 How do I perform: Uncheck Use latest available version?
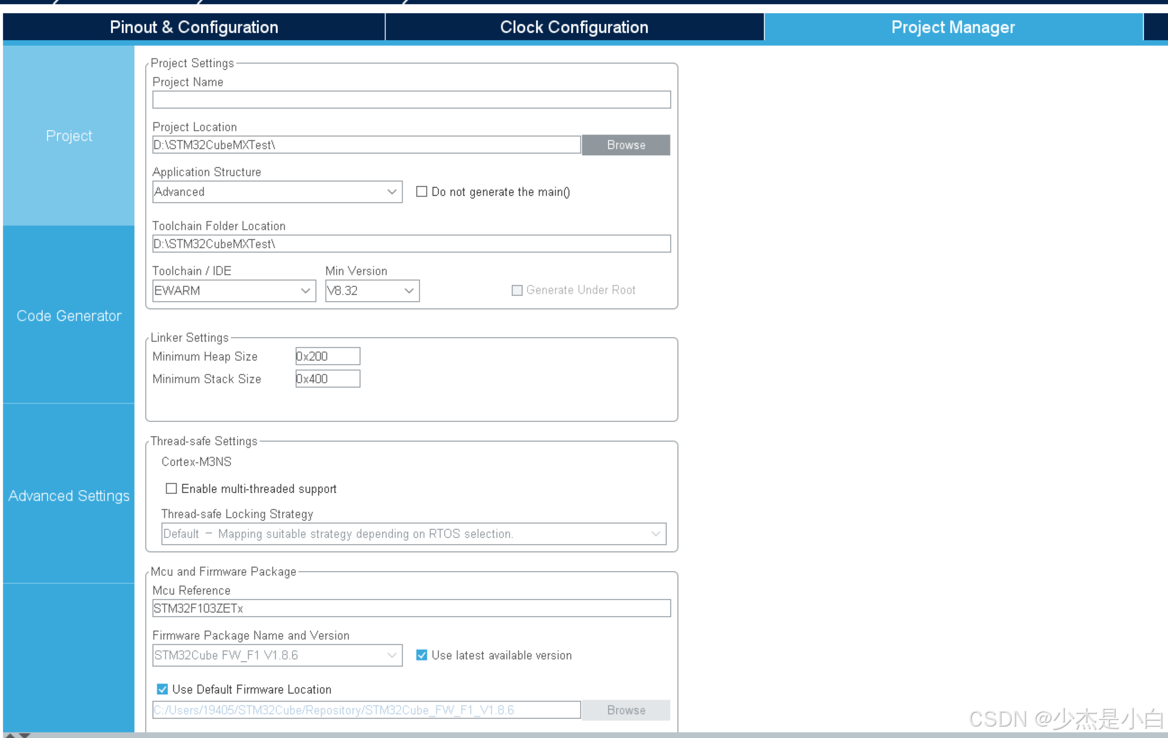pos(422,655)
